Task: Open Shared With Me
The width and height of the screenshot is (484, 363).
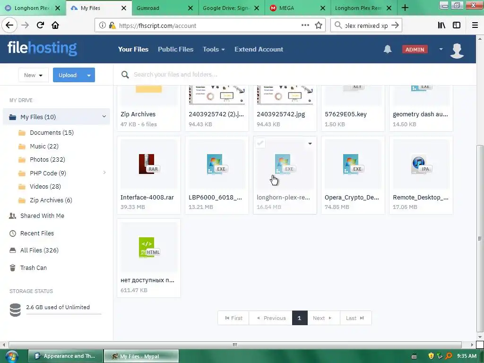Action: 42,216
